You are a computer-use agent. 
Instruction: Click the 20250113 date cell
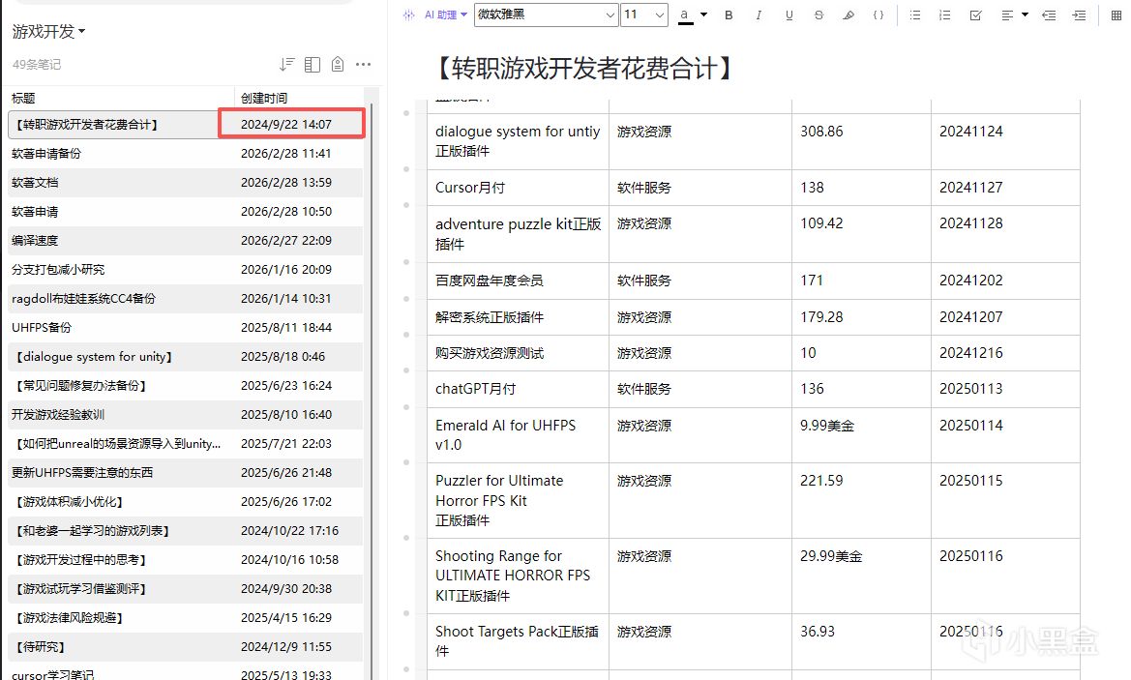(1005, 389)
